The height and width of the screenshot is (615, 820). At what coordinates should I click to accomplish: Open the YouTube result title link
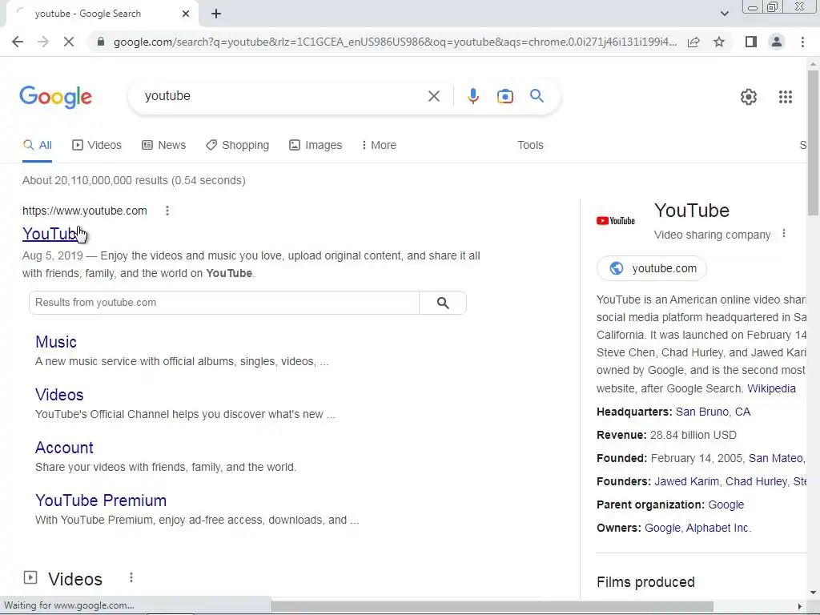pyautogui.click(x=50, y=234)
